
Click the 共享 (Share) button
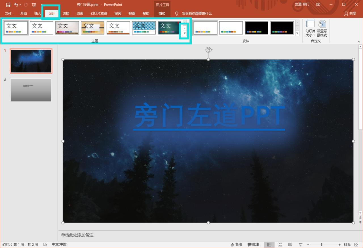tap(350, 13)
